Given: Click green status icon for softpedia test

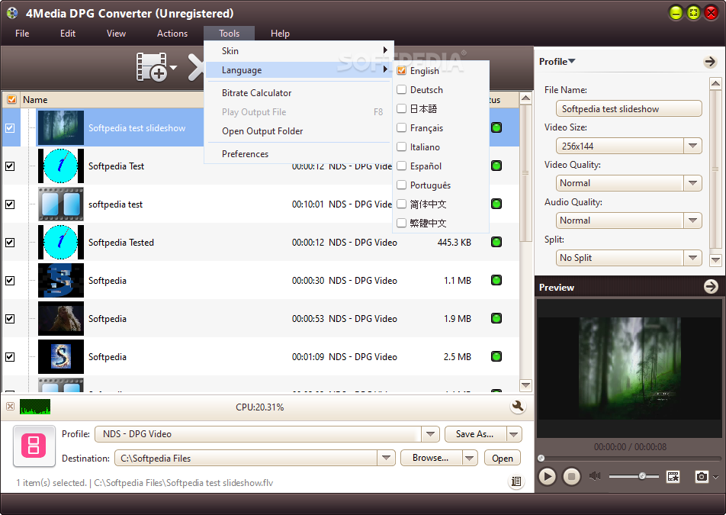Looking at the screenshot, I should pos(496,204).
